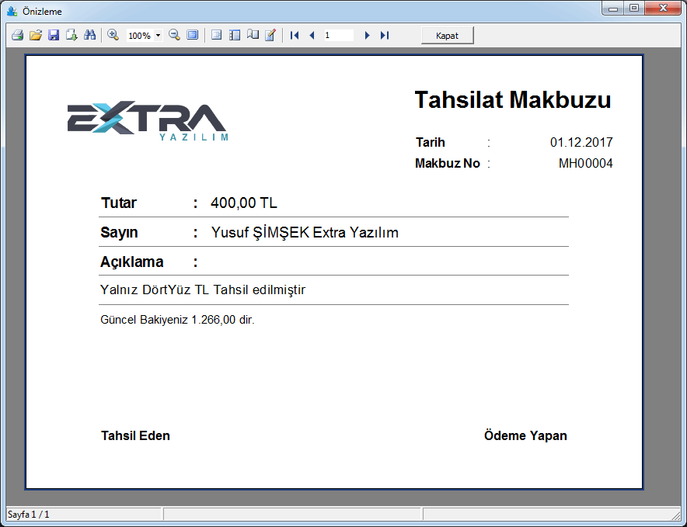Click the Ödeme Yapan label
The image size is (687, 527).
coord(526,435)
